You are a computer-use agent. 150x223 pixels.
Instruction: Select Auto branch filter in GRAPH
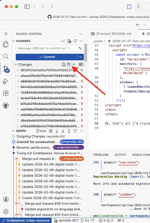41,131
